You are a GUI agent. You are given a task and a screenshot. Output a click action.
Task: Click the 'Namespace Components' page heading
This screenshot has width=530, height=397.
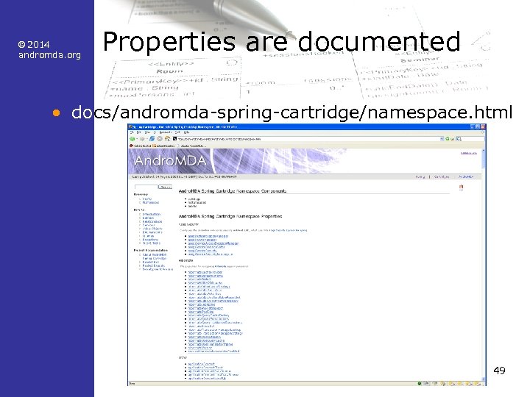pyautogui.click(x=233, y=191)
